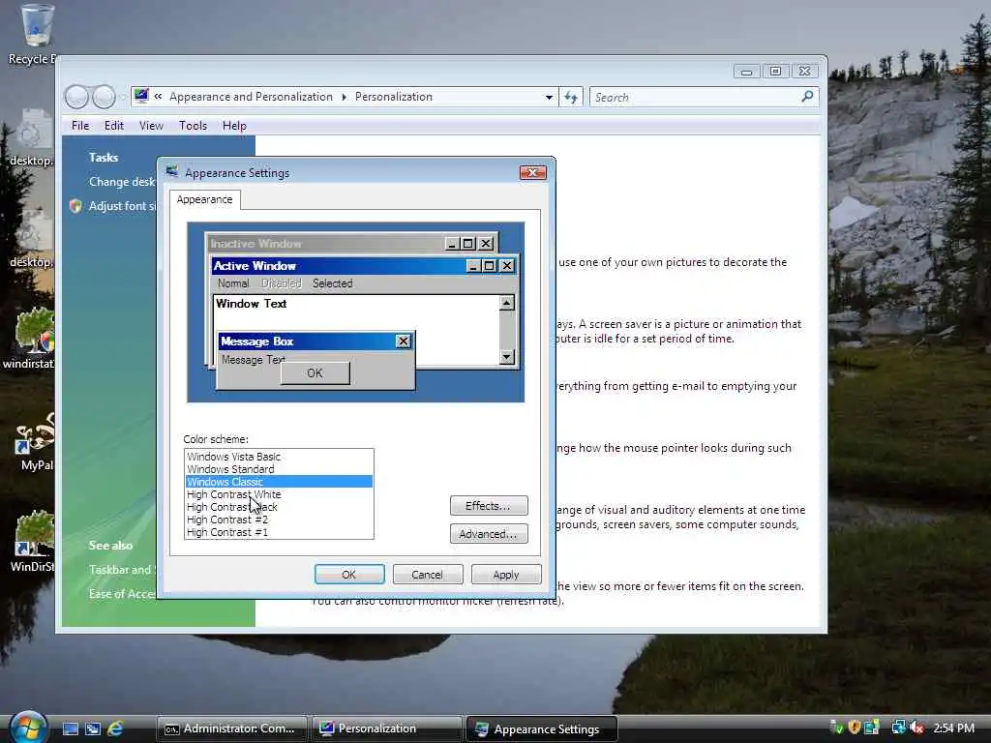Open the File menu in Personalization window

(80, 126)
